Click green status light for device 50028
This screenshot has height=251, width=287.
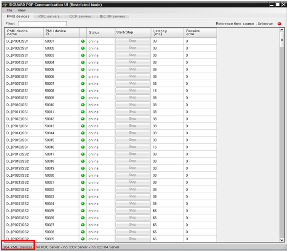83,232
